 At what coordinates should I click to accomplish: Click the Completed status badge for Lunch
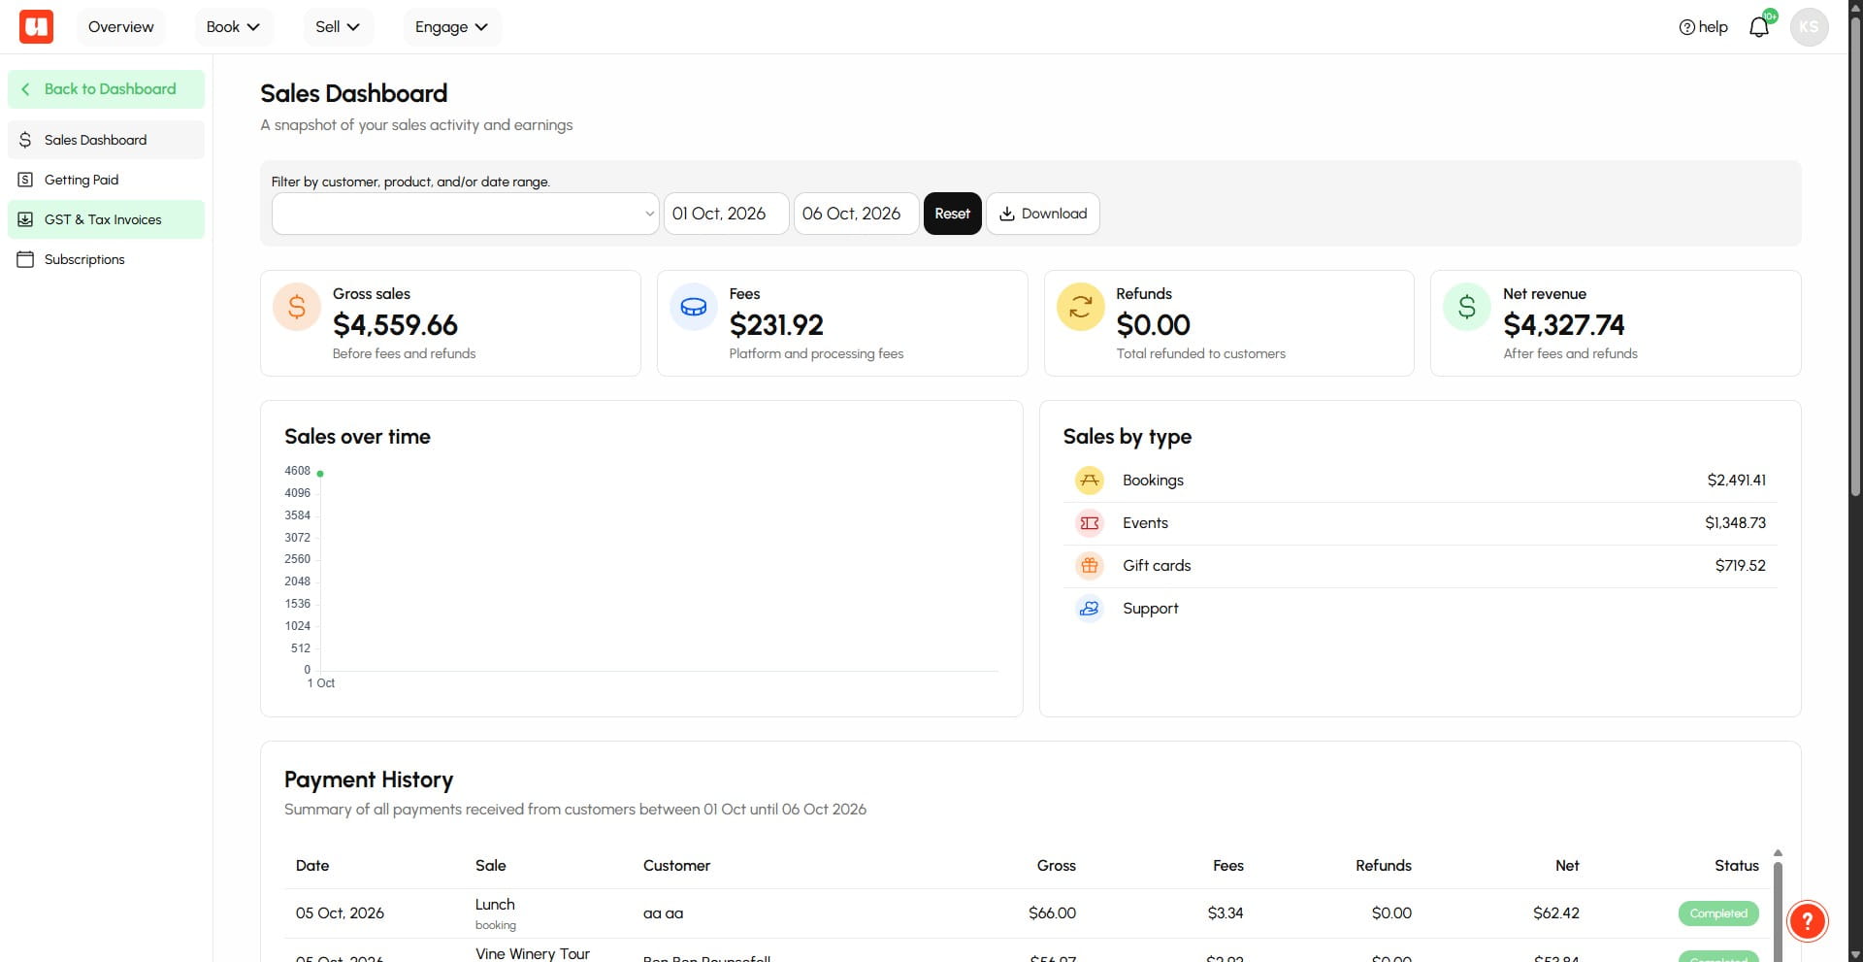1718,913
